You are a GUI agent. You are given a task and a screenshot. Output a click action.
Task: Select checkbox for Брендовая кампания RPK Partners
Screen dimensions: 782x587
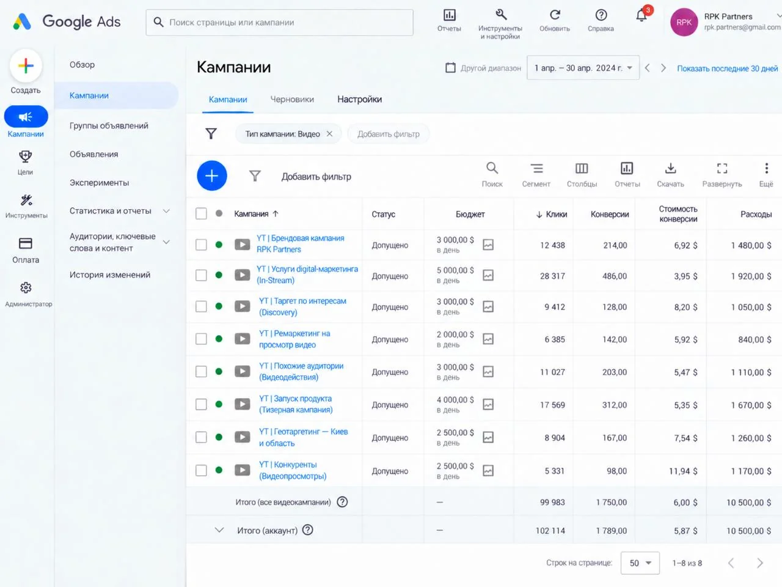(x=201, y=245)
